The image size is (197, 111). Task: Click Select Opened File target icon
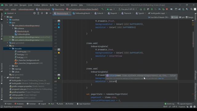tap(34, 13)
